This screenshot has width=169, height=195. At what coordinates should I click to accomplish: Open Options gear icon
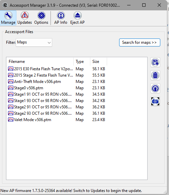[x=41, y=18]
